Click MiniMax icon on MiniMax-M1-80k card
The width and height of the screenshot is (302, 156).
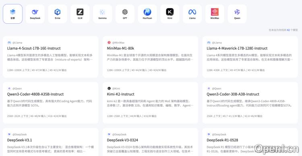109,43
